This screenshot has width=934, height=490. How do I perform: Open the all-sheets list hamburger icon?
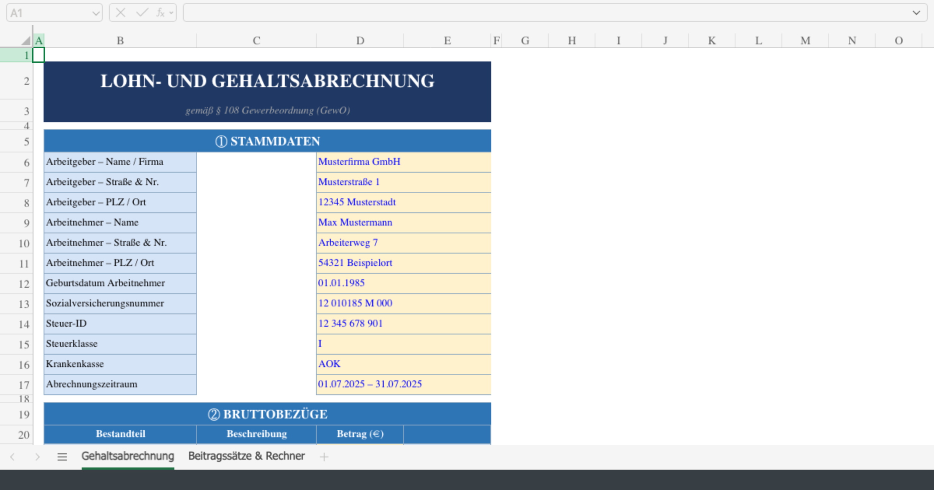[62, 457]
